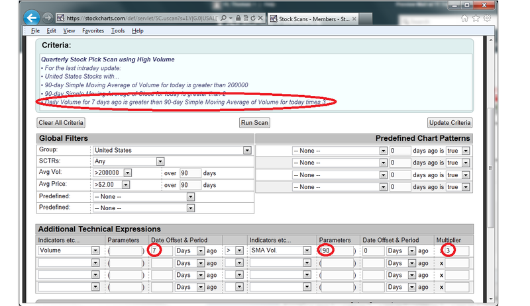530x306 pixels.
Task: Open the last Predefined Chart Patterns None dropdown
Action: tap(339, 187)
